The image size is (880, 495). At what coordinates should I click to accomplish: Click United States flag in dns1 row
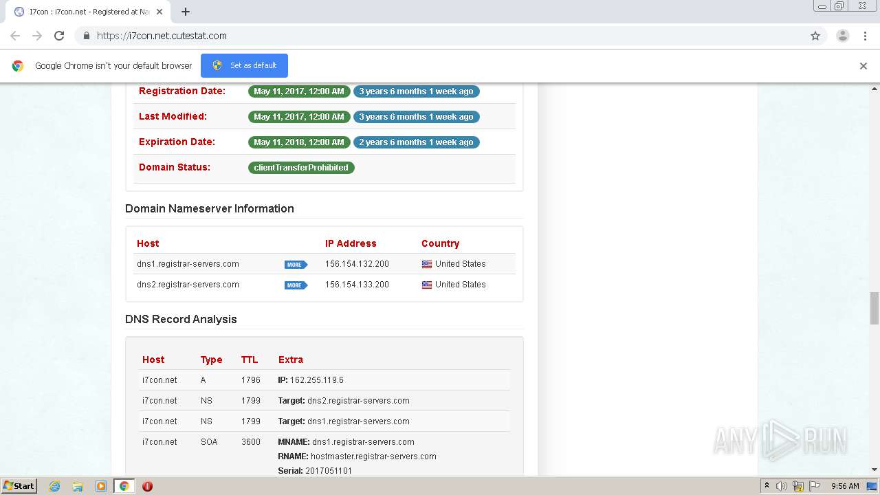click(427, 264)
